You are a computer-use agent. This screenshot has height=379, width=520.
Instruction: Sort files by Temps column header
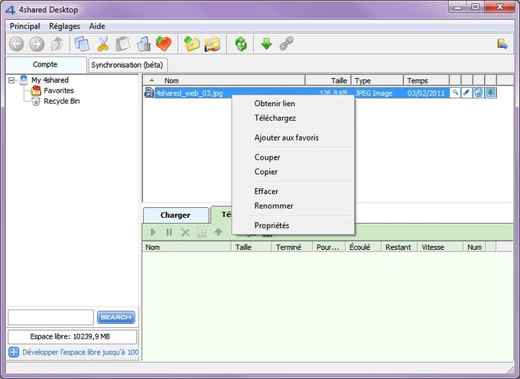(426, 80)
